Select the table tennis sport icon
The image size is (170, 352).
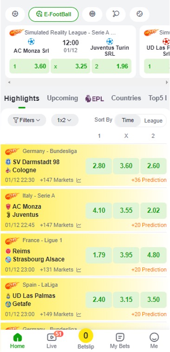(x=116, y=14)
